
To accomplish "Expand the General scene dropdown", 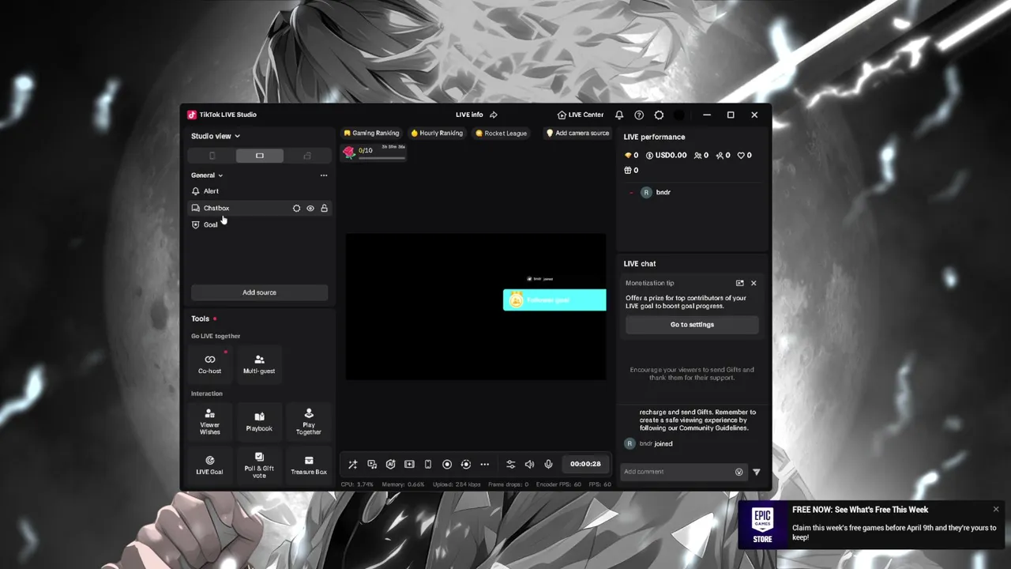I will [207, 175].
